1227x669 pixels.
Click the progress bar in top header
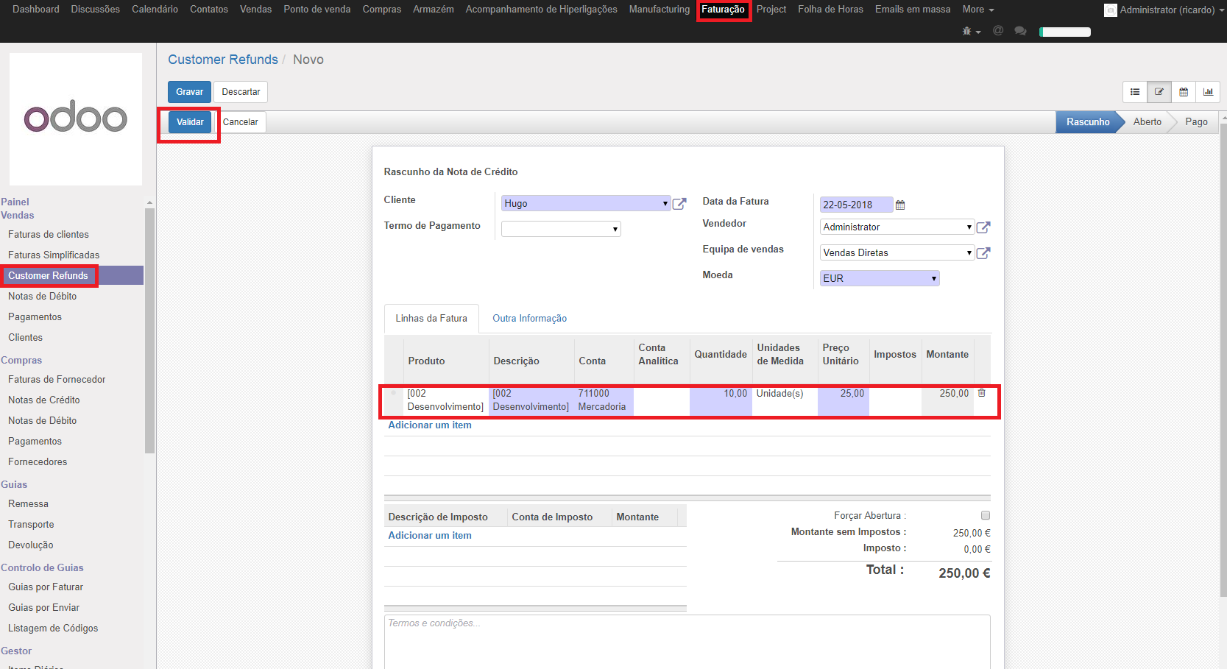click(1064, 32)
